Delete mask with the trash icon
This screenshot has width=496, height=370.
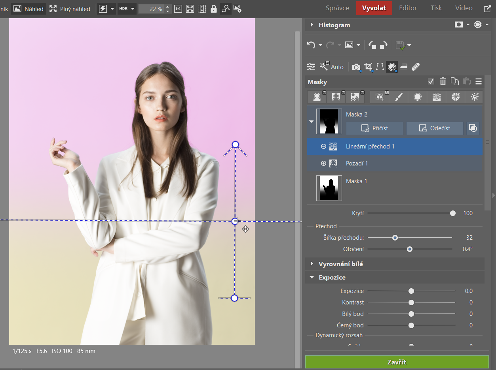(443, 82)
